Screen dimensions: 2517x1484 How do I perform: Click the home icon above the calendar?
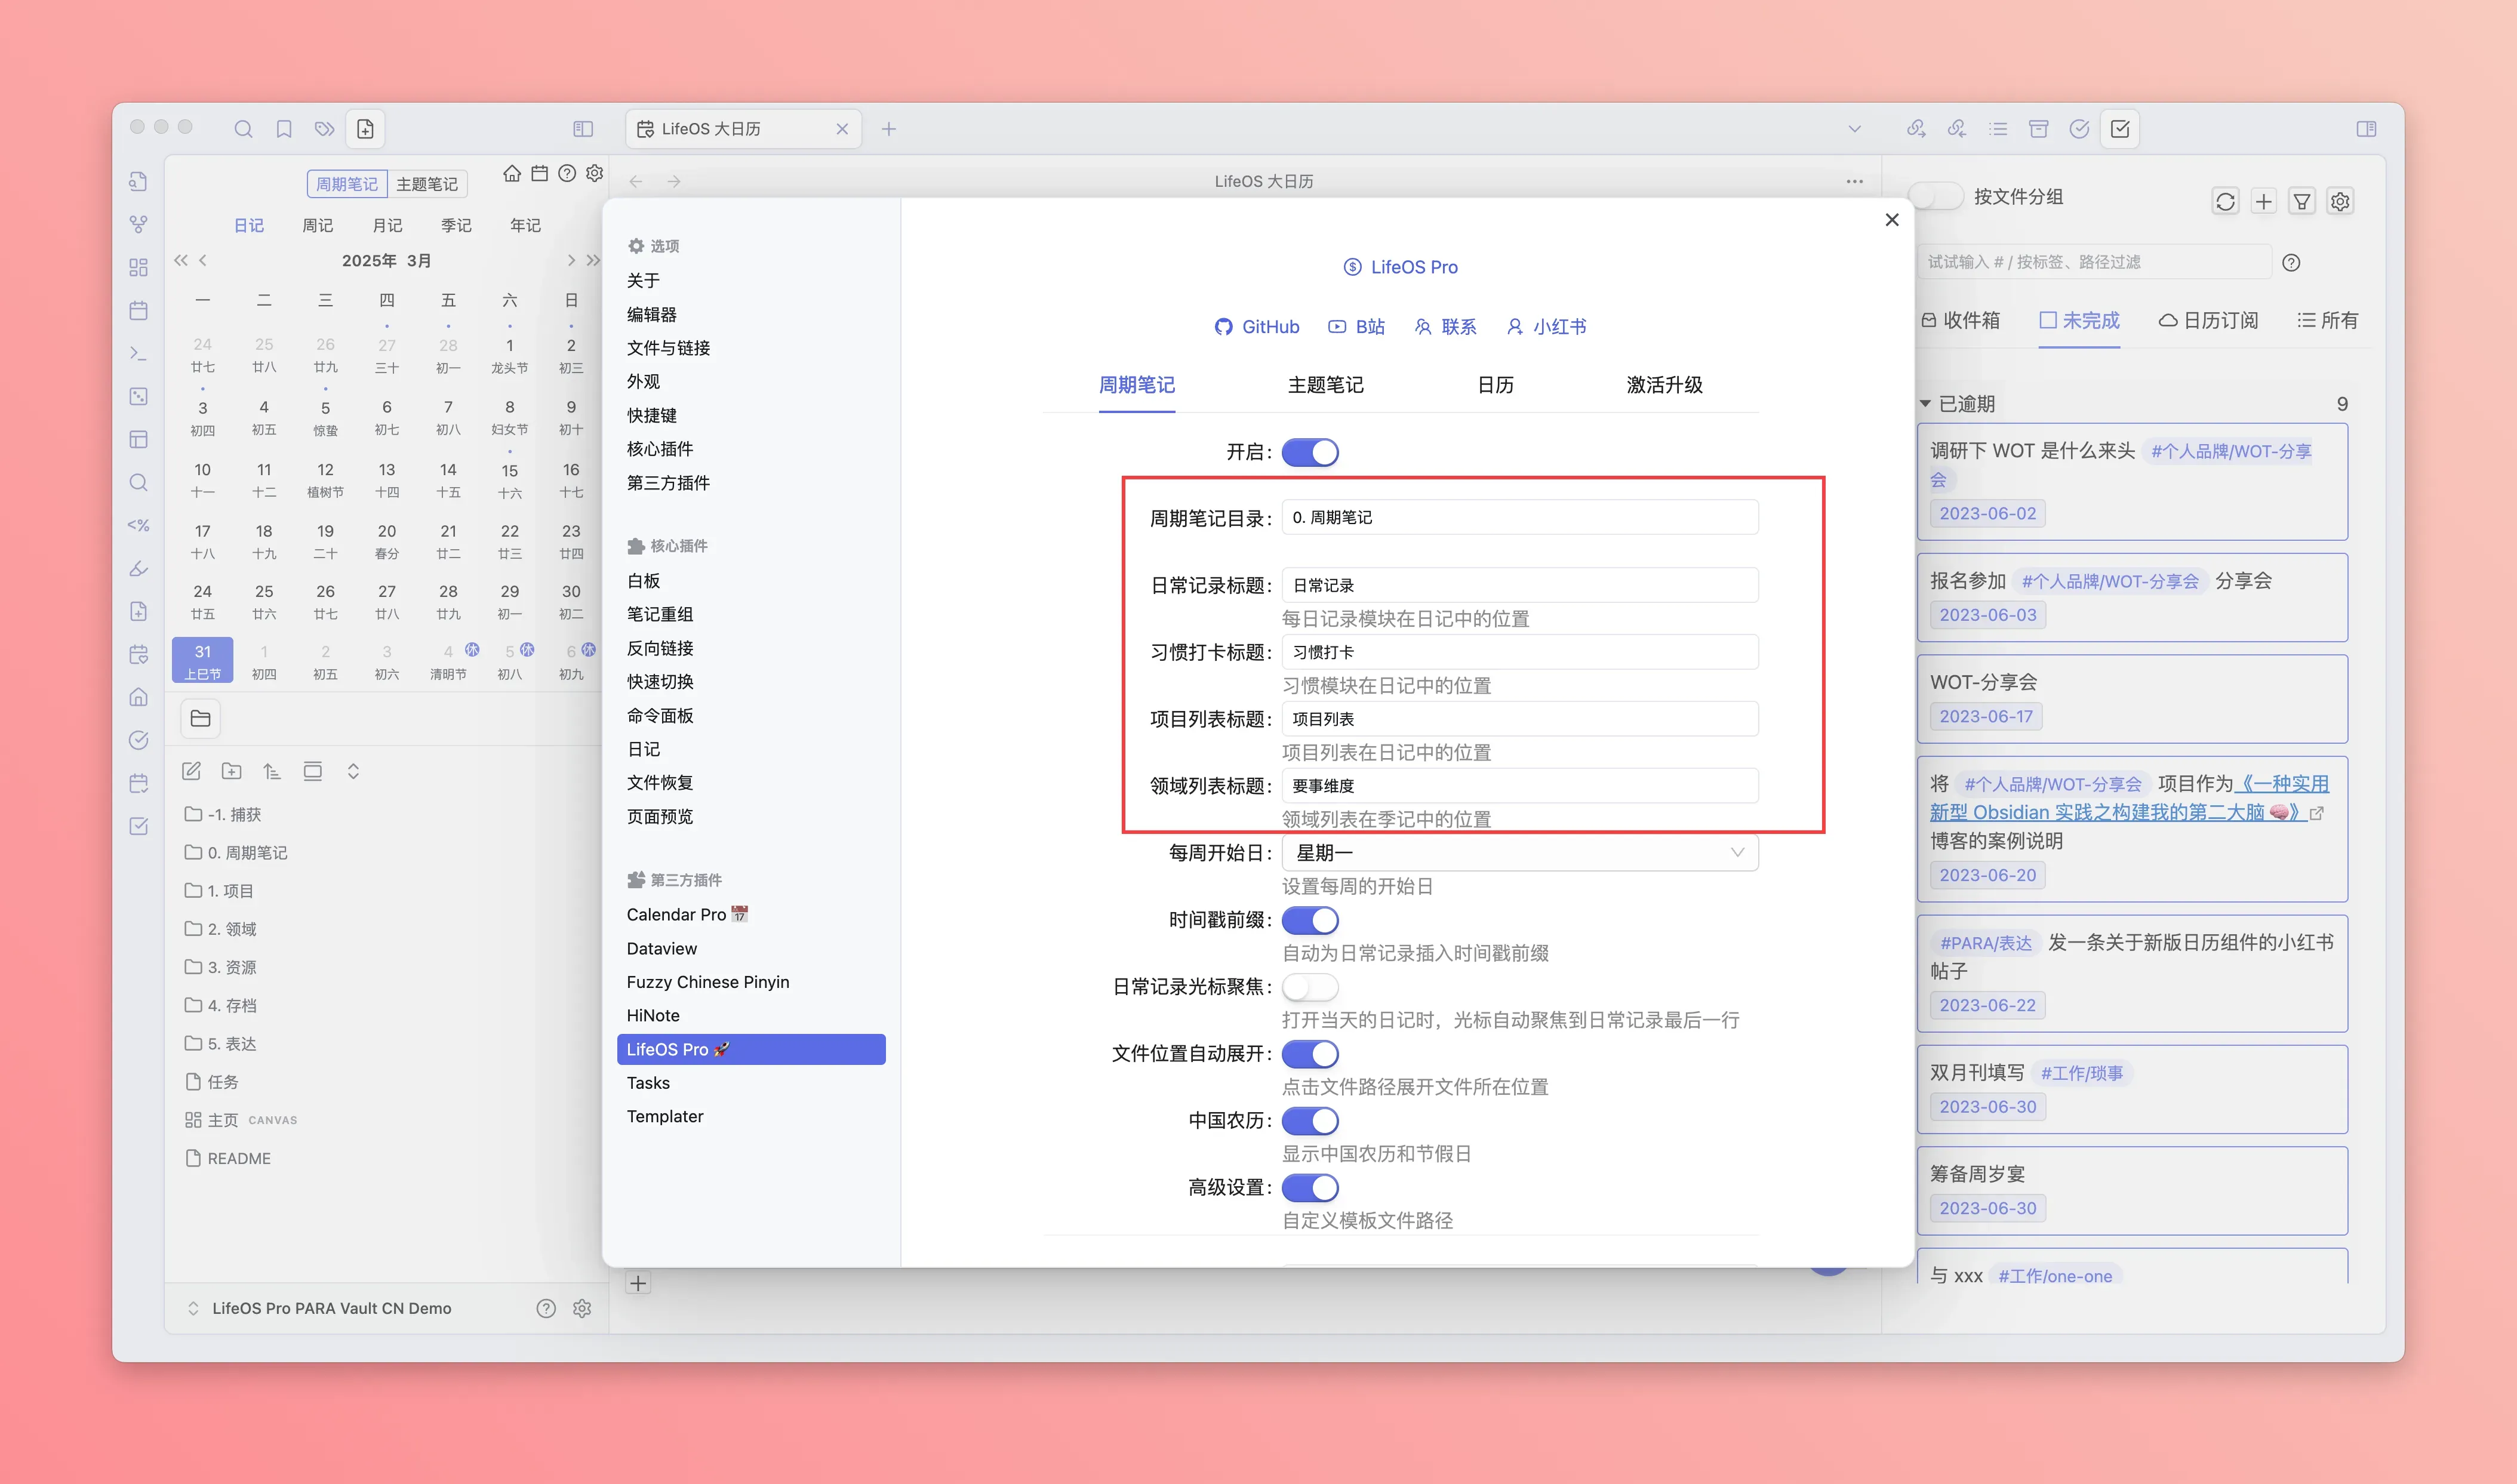pos(512,174)
